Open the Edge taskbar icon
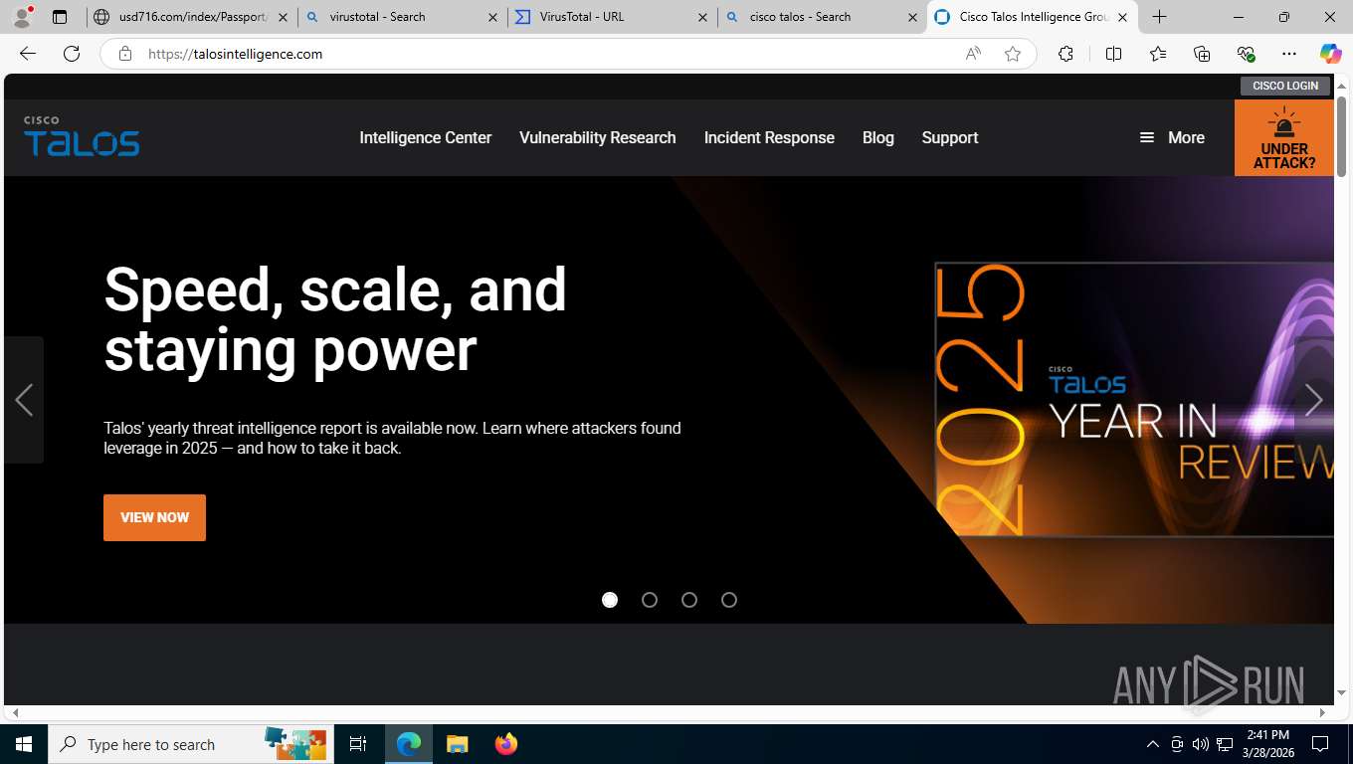The height and width of the screenshot is (764, 1353). pyautogui.click(x=409, y=744)
